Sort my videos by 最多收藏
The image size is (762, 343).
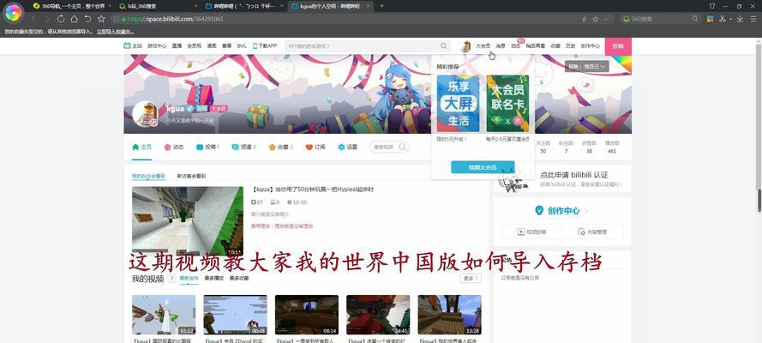[239, 279]
